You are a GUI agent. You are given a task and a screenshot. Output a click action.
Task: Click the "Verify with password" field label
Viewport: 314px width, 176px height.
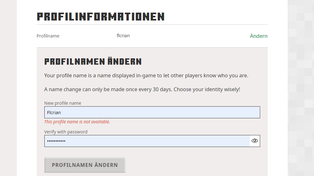66,132
